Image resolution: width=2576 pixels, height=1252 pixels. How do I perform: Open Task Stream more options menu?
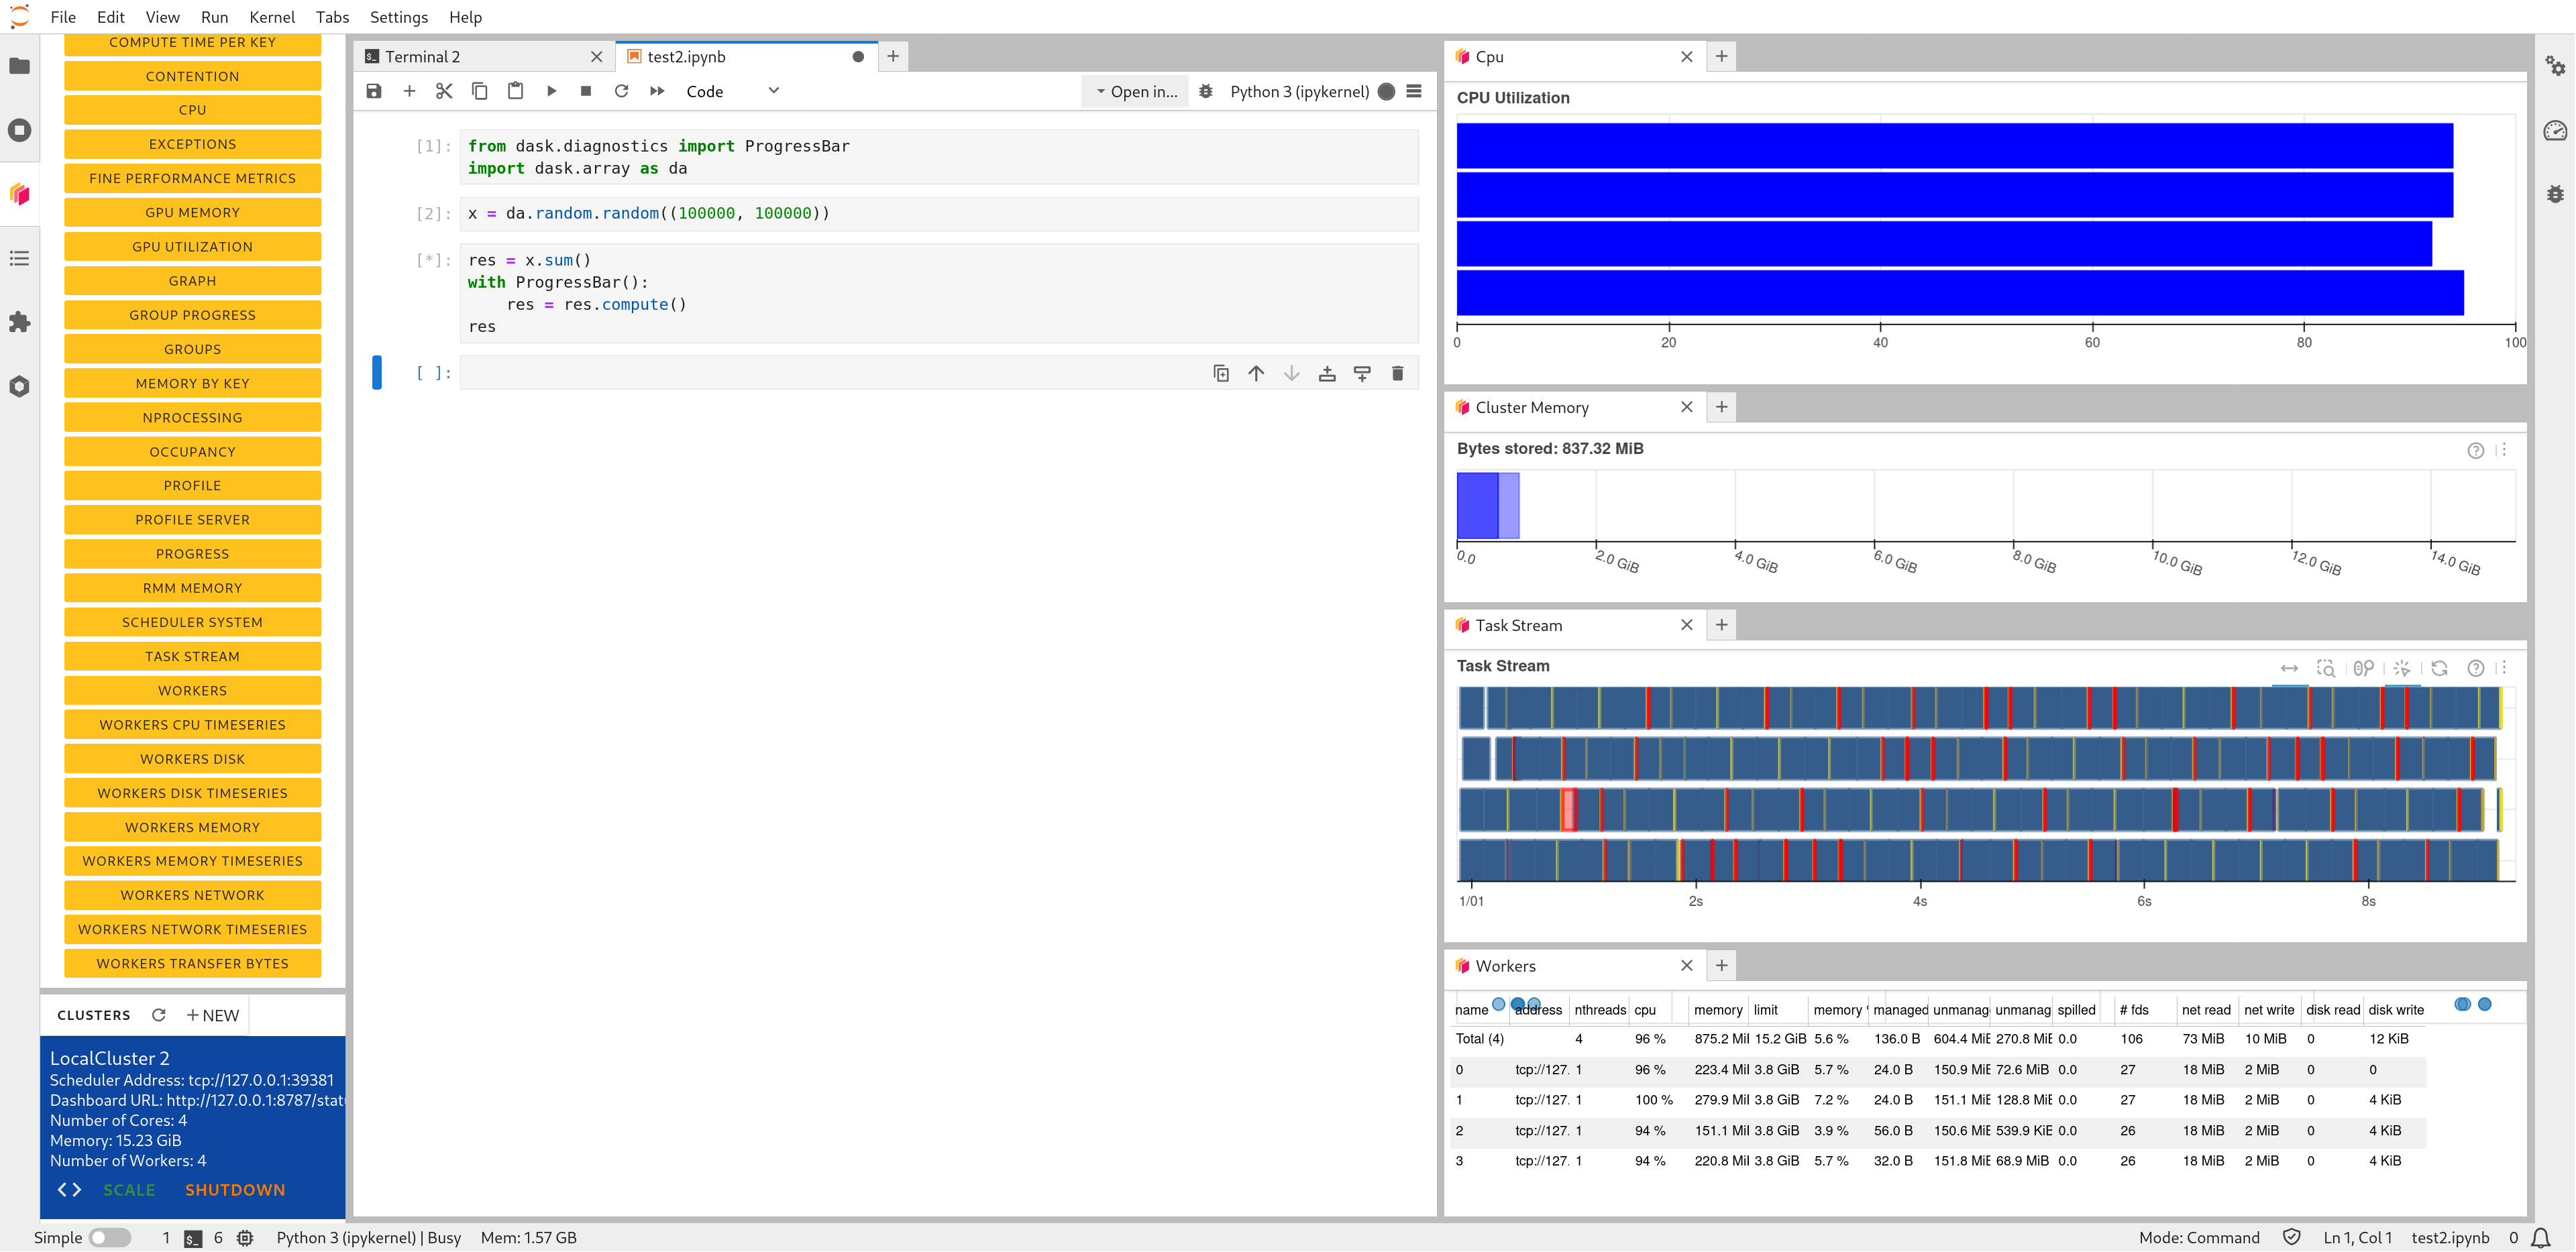point(2503,668)
